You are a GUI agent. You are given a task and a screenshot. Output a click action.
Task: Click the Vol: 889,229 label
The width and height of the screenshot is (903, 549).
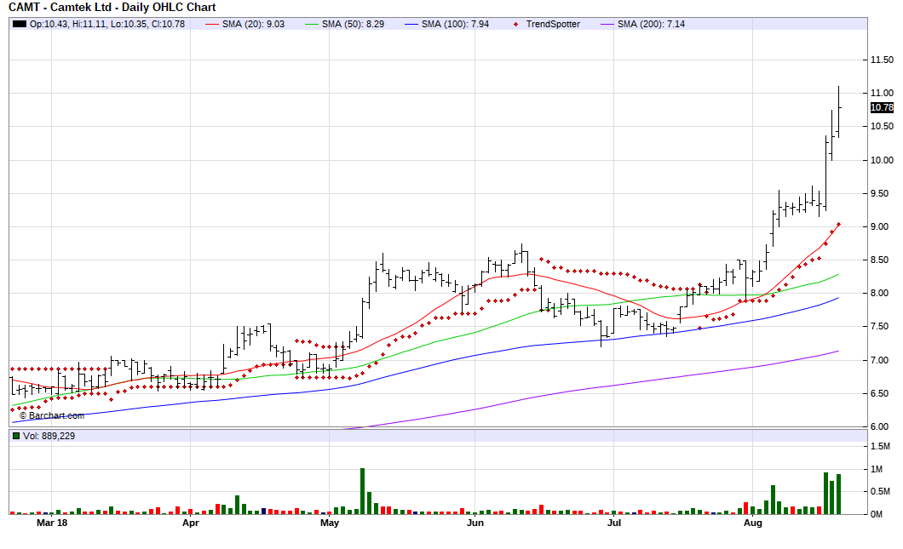click(49, 436)
